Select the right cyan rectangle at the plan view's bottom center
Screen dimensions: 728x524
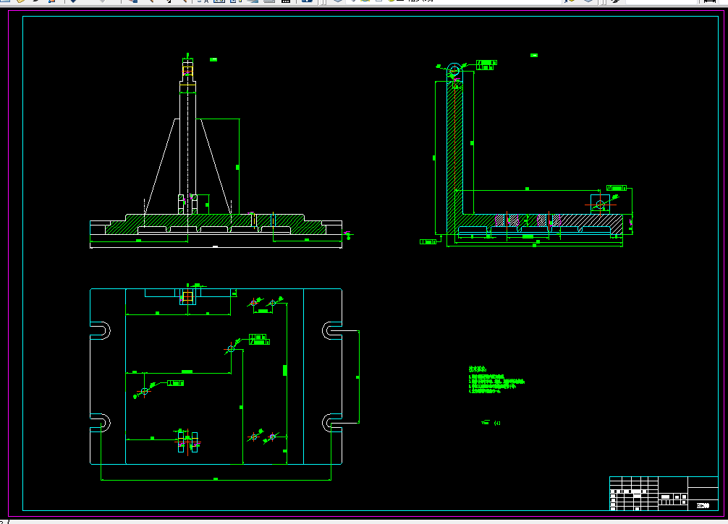coord(195,442)
